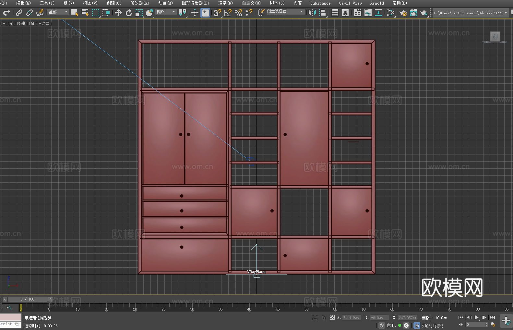
Task: Activate the Select Object tool
Action: [x=75, y=13]
